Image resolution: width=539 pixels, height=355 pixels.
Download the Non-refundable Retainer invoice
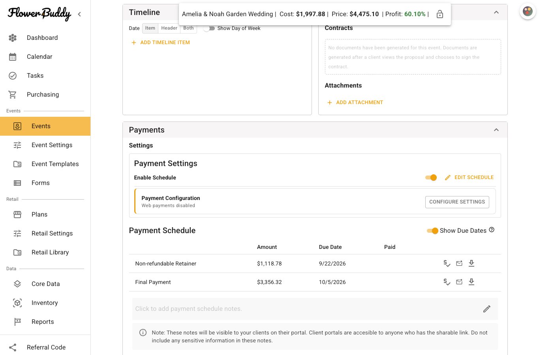pyautogui.click(x=471, y=263)
